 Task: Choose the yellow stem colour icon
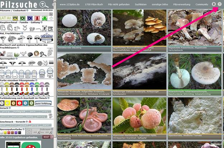click(7, 89)
